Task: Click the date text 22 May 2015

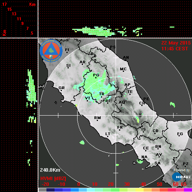Action: (x=176, y=43)
